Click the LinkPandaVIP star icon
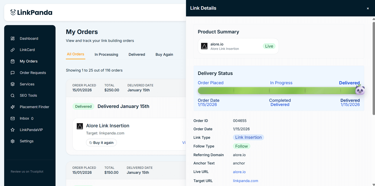Screen dimensions: 375x186 (x=13, y=130)
